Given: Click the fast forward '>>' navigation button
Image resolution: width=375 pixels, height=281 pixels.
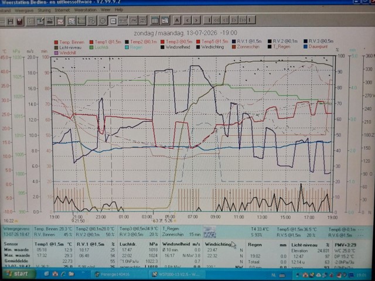Looking at the screenshot, I should [243, 20].
